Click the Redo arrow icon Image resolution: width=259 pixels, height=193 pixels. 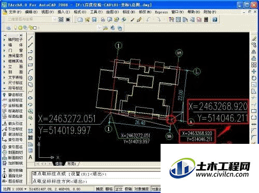pyautogui.click(x=159, y=20)
